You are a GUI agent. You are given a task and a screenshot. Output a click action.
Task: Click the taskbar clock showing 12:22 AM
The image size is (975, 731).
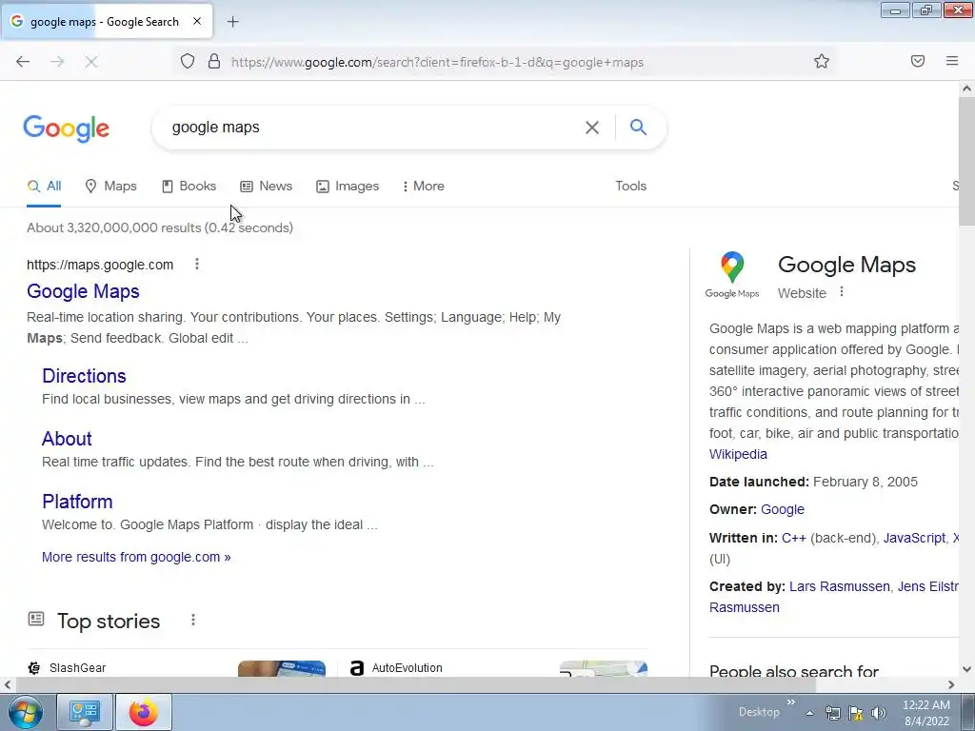926,713
